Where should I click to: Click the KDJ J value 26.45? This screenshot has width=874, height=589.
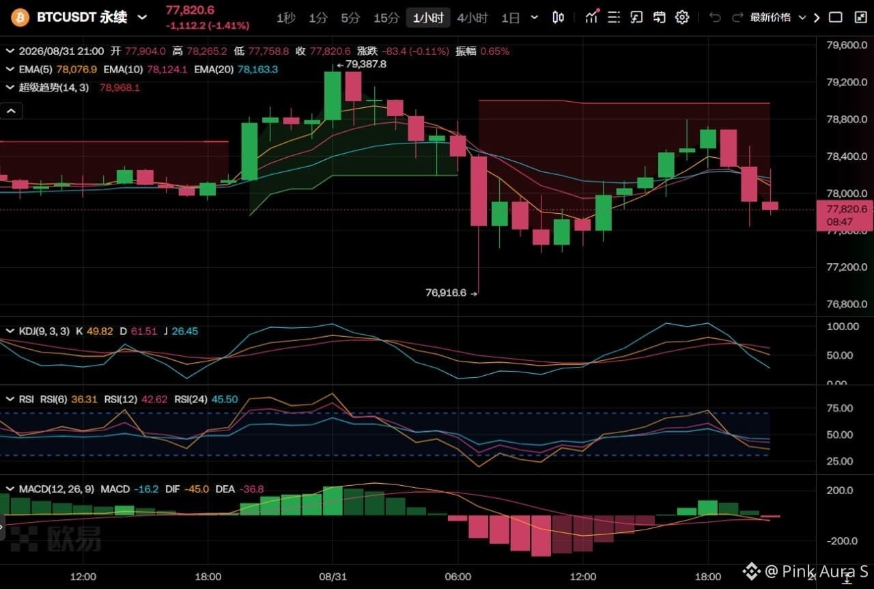point(185,331)
